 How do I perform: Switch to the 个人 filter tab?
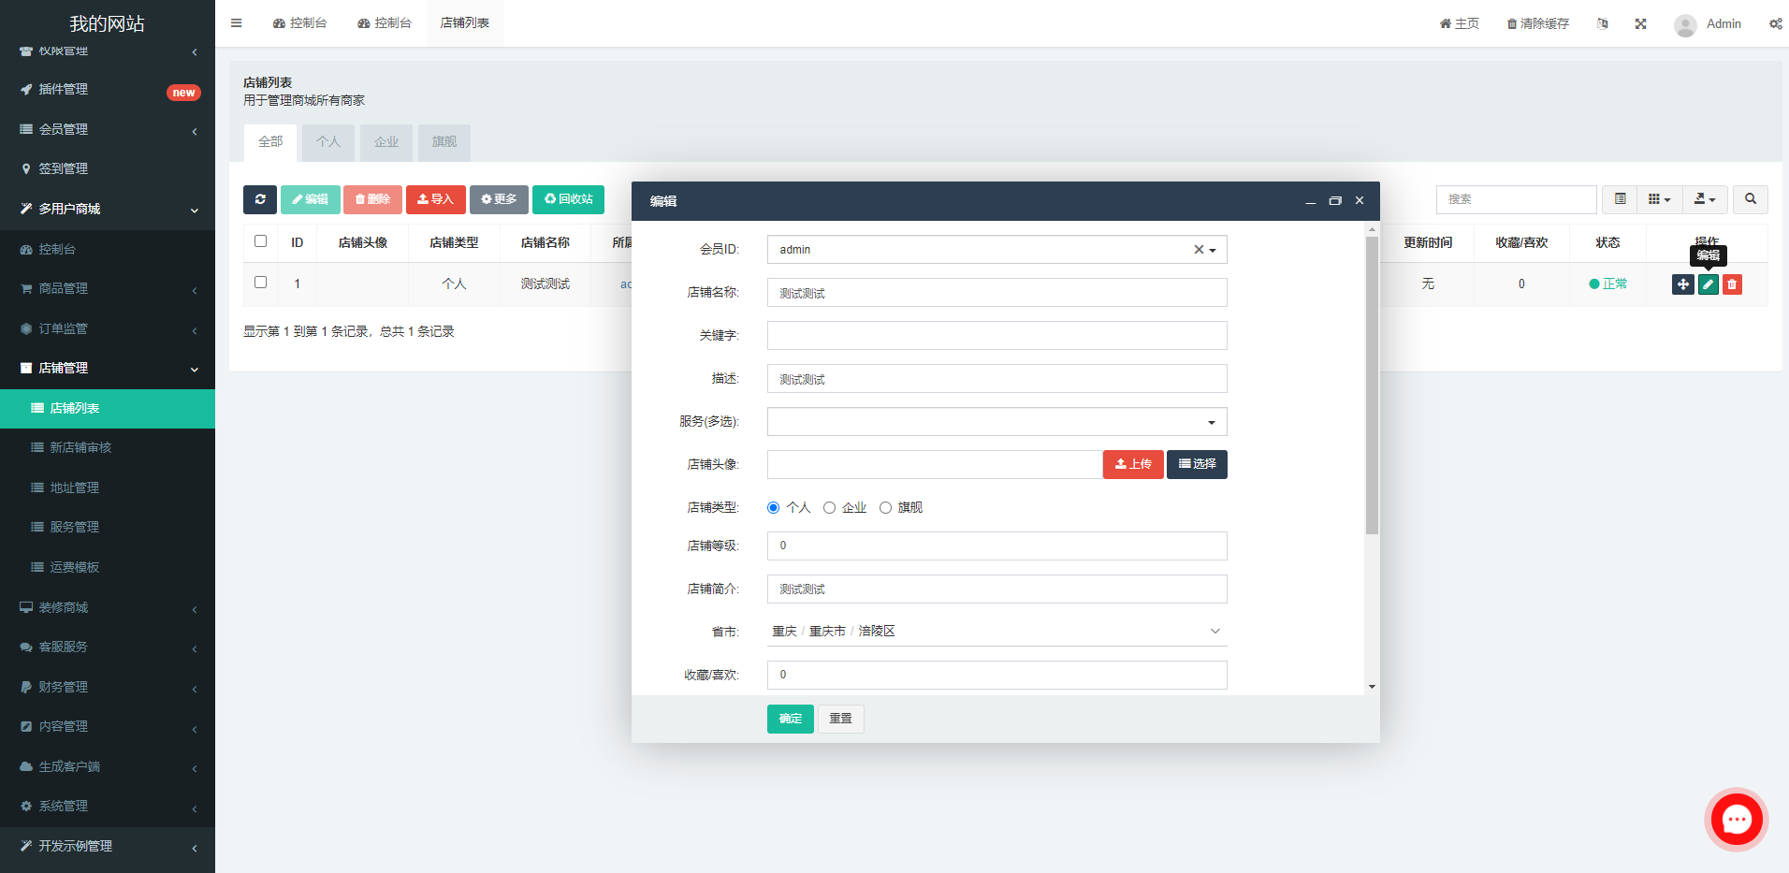click(x=328, y=142)
